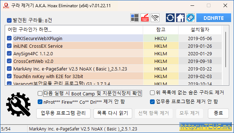Uncheck the TouchEn nxKey checkbox
The image size is (234, 133).
[x=9, y=76]
